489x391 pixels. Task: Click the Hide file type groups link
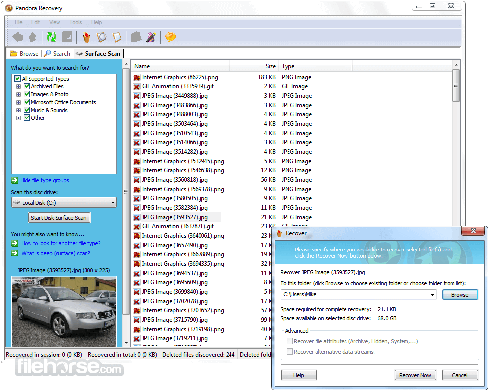point(45,180)
